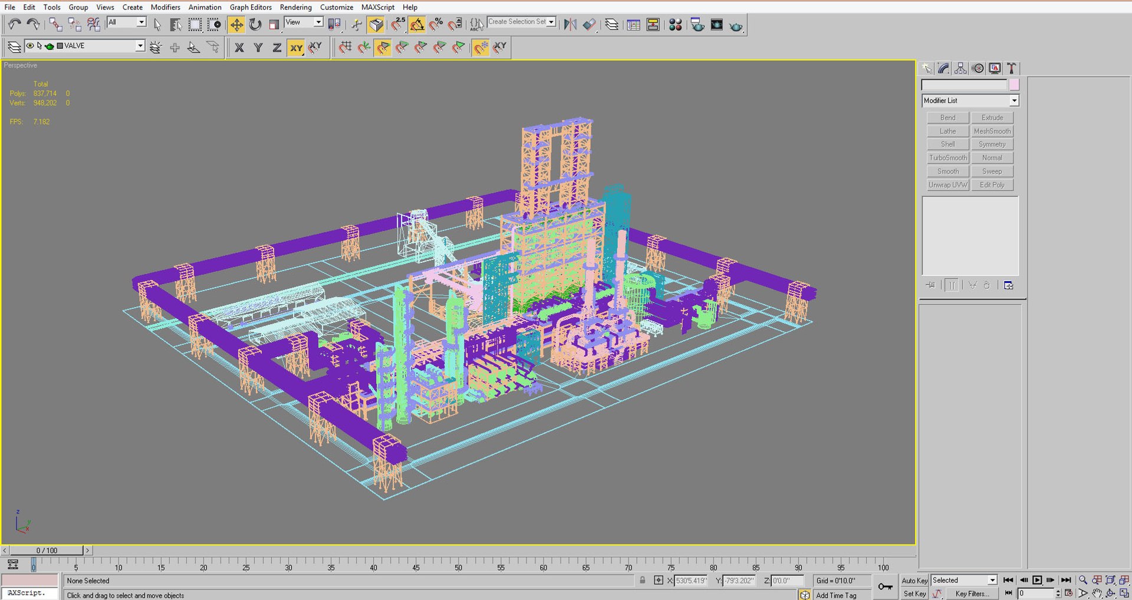Restrict movement to Z axis
Viewport: 1132px width, 600px height.
click(277, 48)
